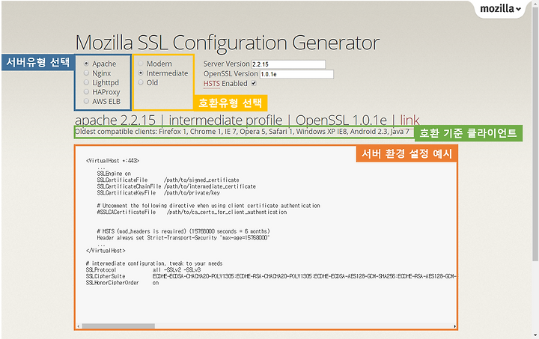Open the red 'link' hyperlink
The height and width of the screenshot is (339, 539).
coord(409,120)
